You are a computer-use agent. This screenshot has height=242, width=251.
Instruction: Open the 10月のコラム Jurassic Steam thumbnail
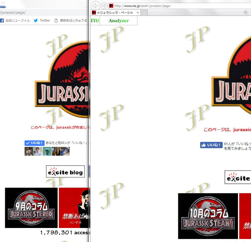coord(208,216)
